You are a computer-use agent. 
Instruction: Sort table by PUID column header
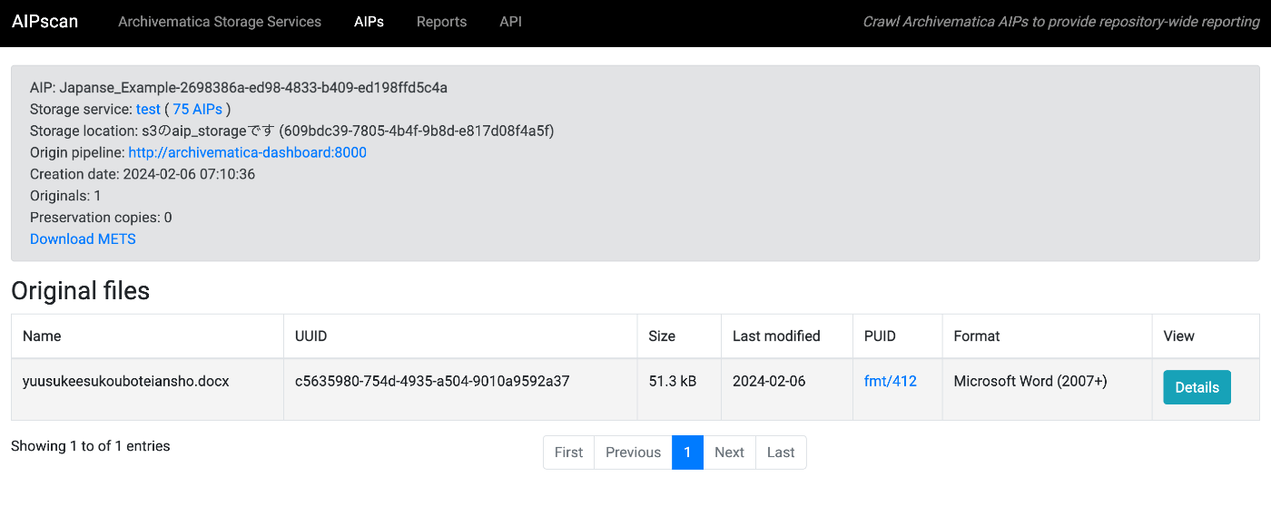[x=898, y=336]
